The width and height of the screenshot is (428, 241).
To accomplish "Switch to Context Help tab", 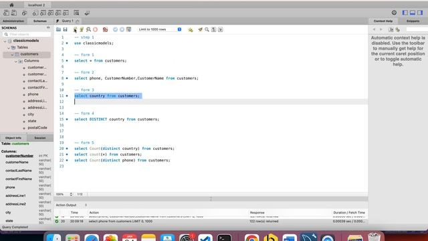I will point(383,21).
